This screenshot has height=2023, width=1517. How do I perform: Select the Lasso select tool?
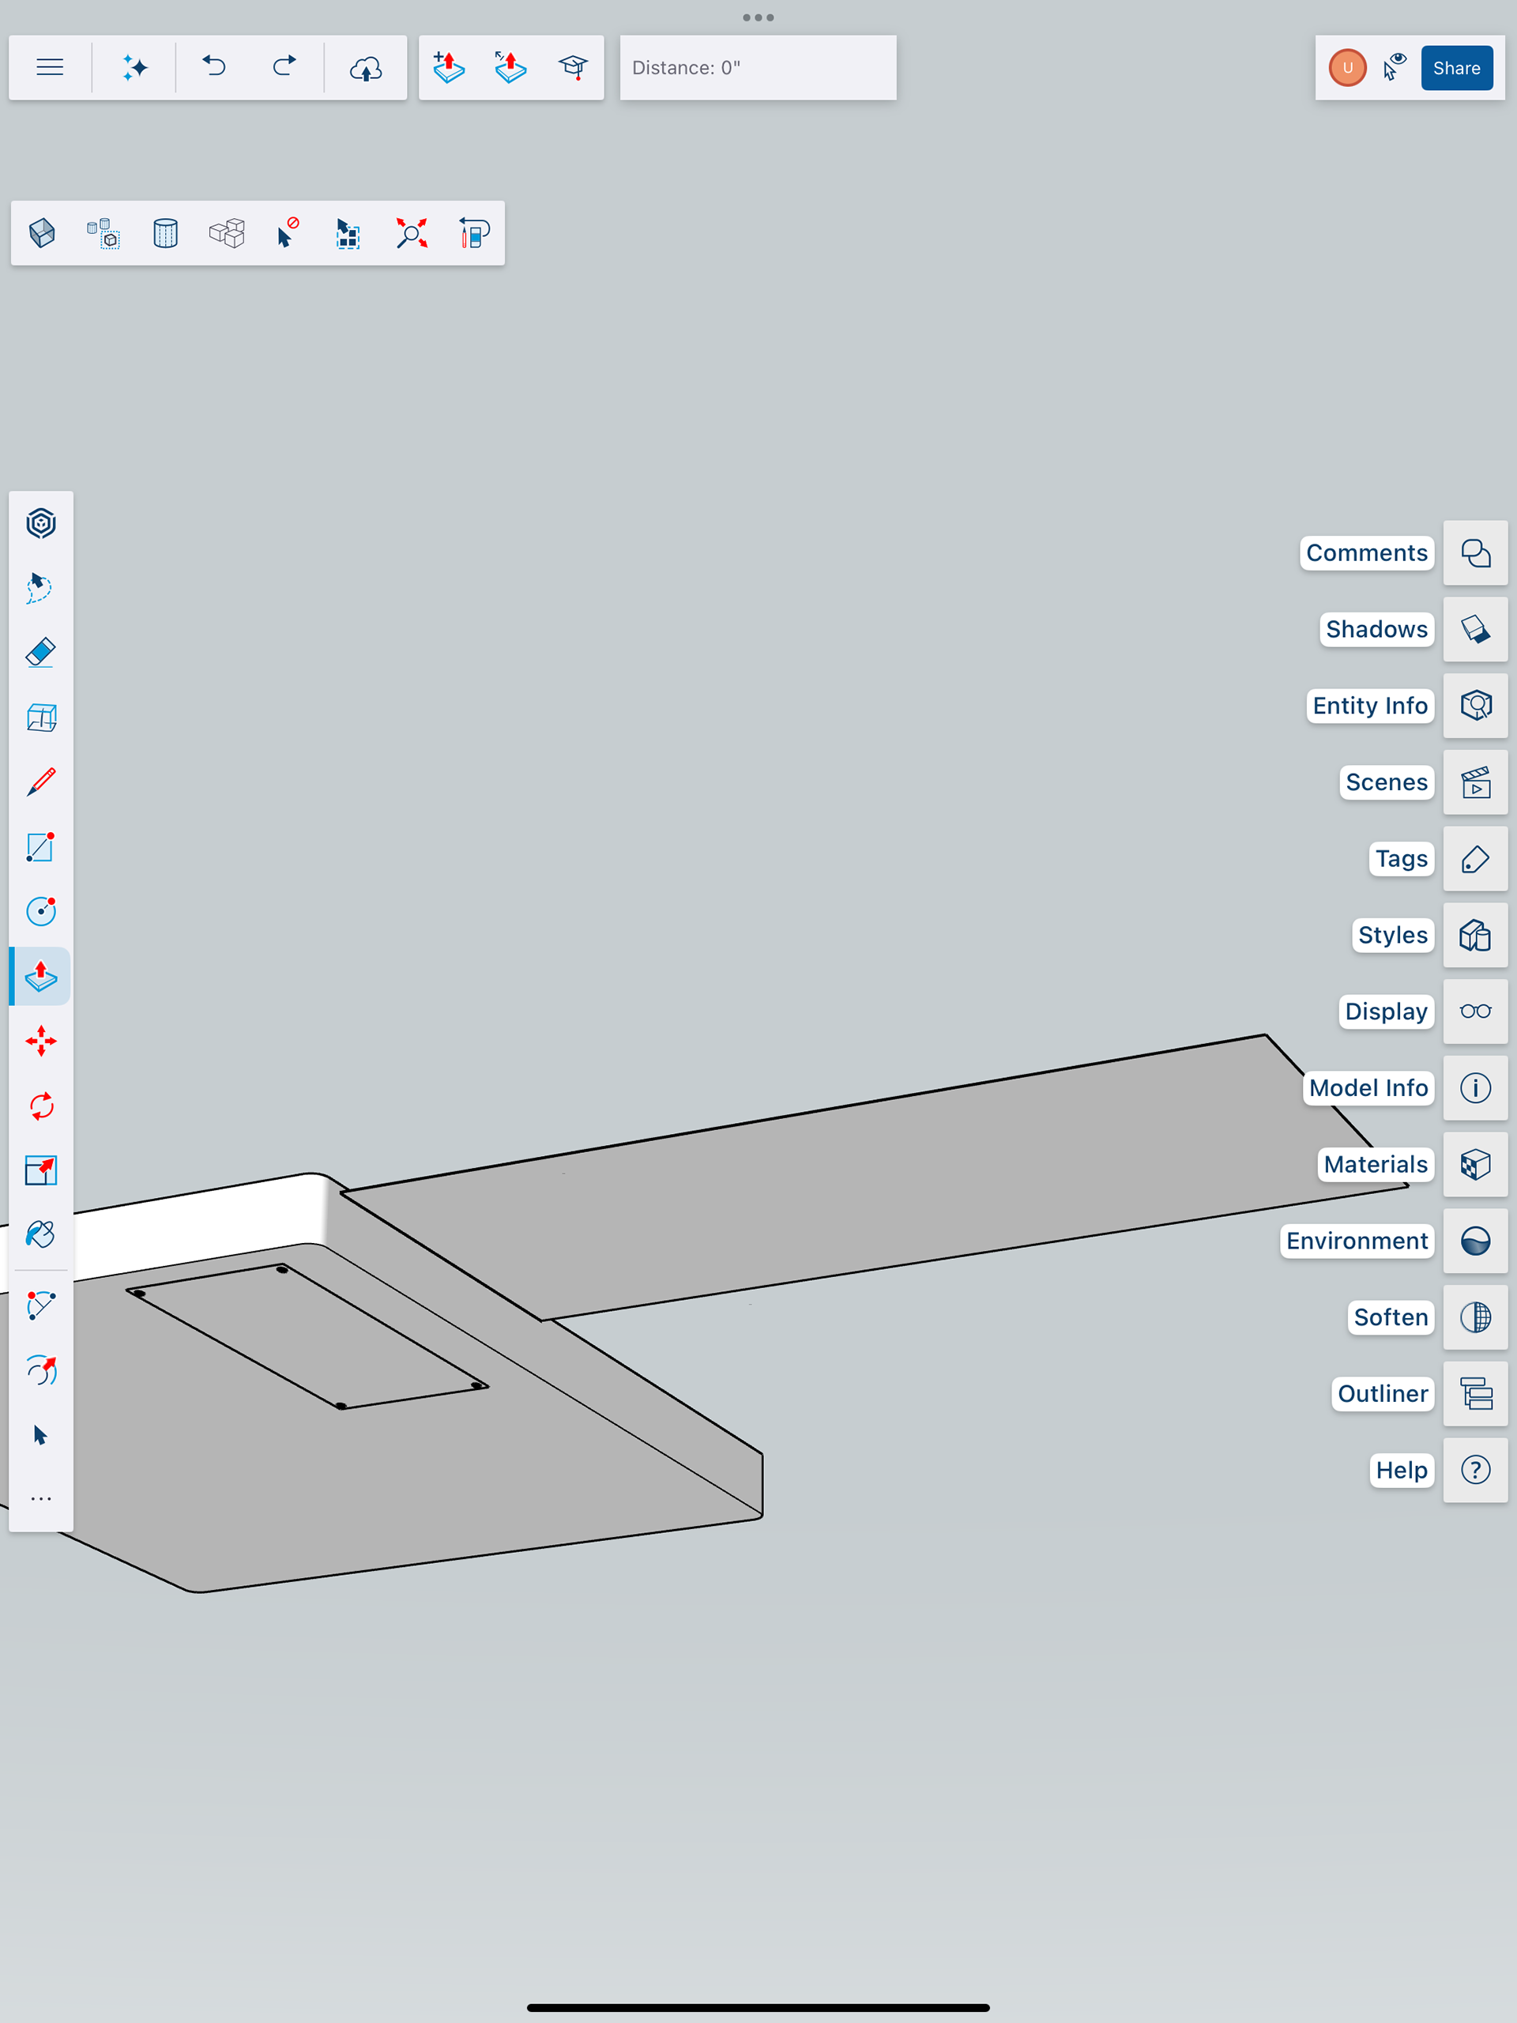41,588
